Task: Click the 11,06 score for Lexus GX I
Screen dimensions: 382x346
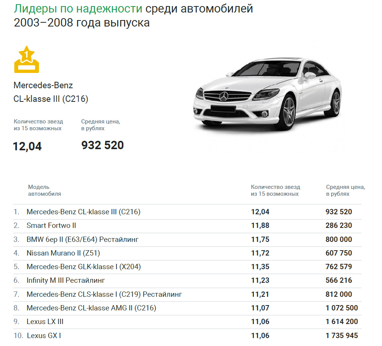Action: [260, 335]
